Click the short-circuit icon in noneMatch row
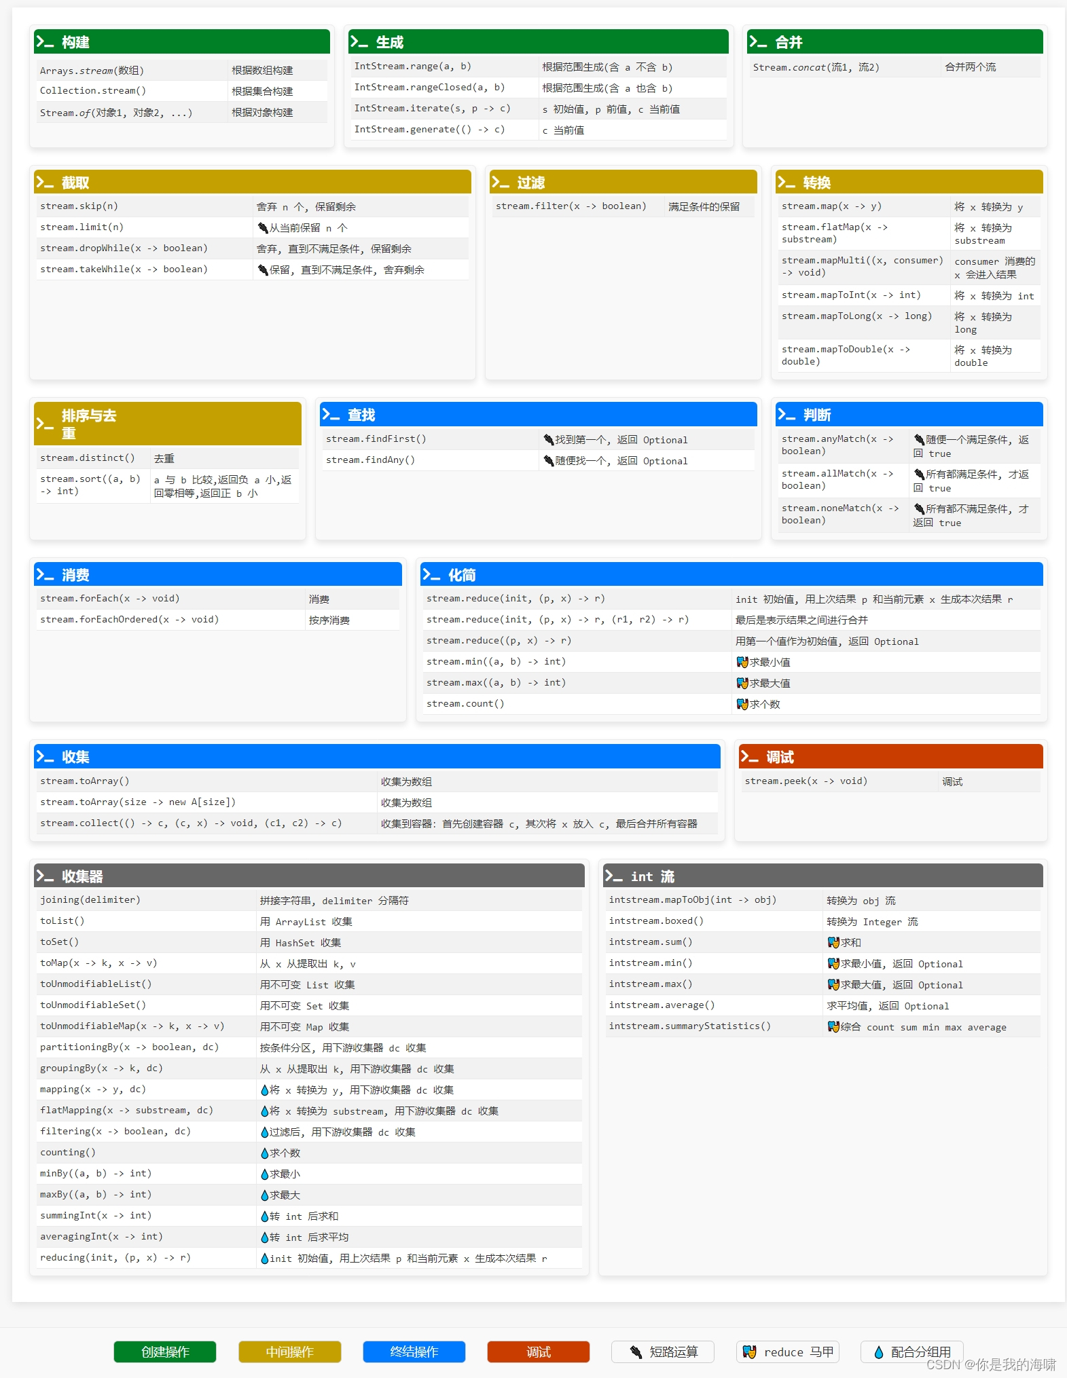 click(919, 509)
